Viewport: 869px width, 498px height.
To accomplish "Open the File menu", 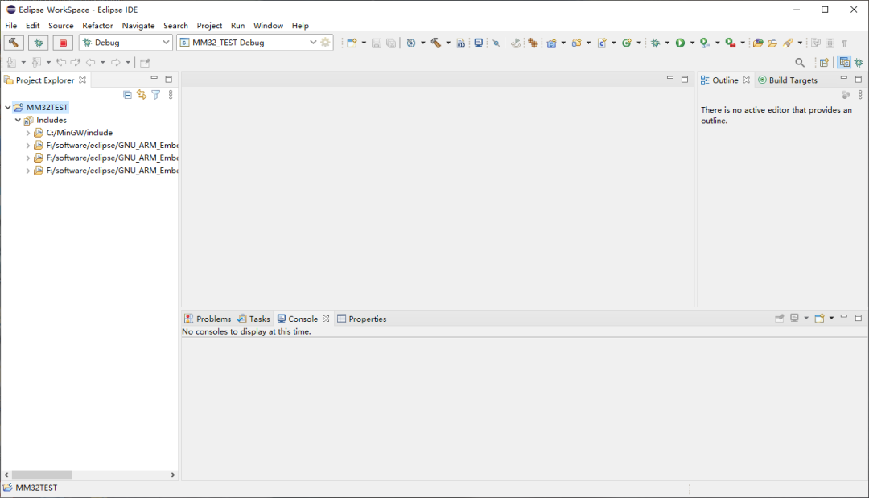I will point(11,26).
